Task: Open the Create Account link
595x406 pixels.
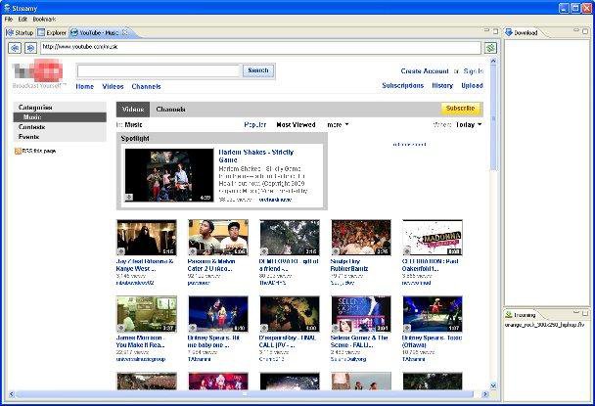Action: click(425, 71)
